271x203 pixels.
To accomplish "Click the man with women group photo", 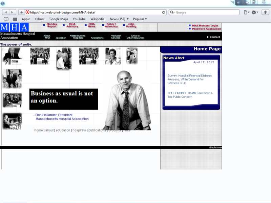I will [x=12, y=79].
